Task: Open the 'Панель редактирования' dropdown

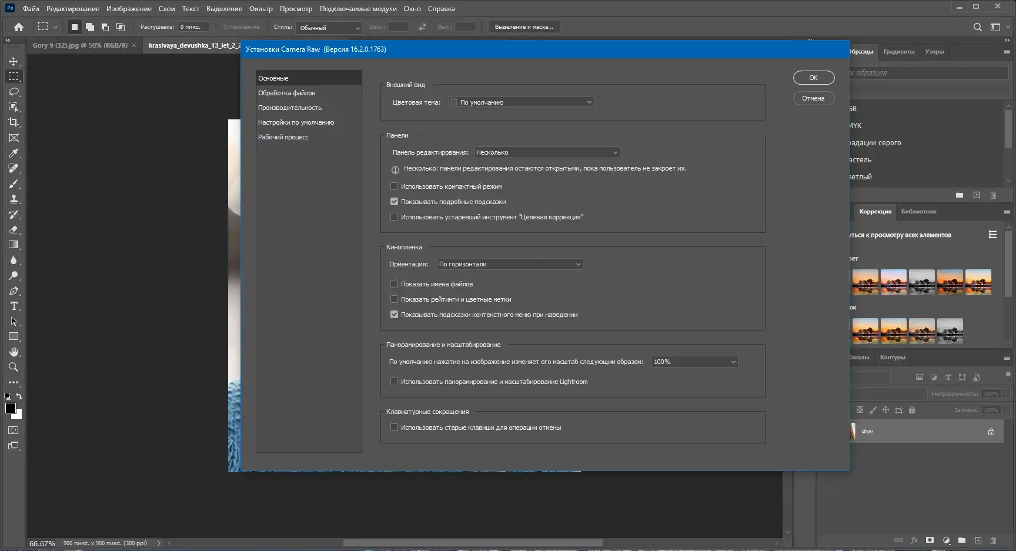Action: click(547, 152)
